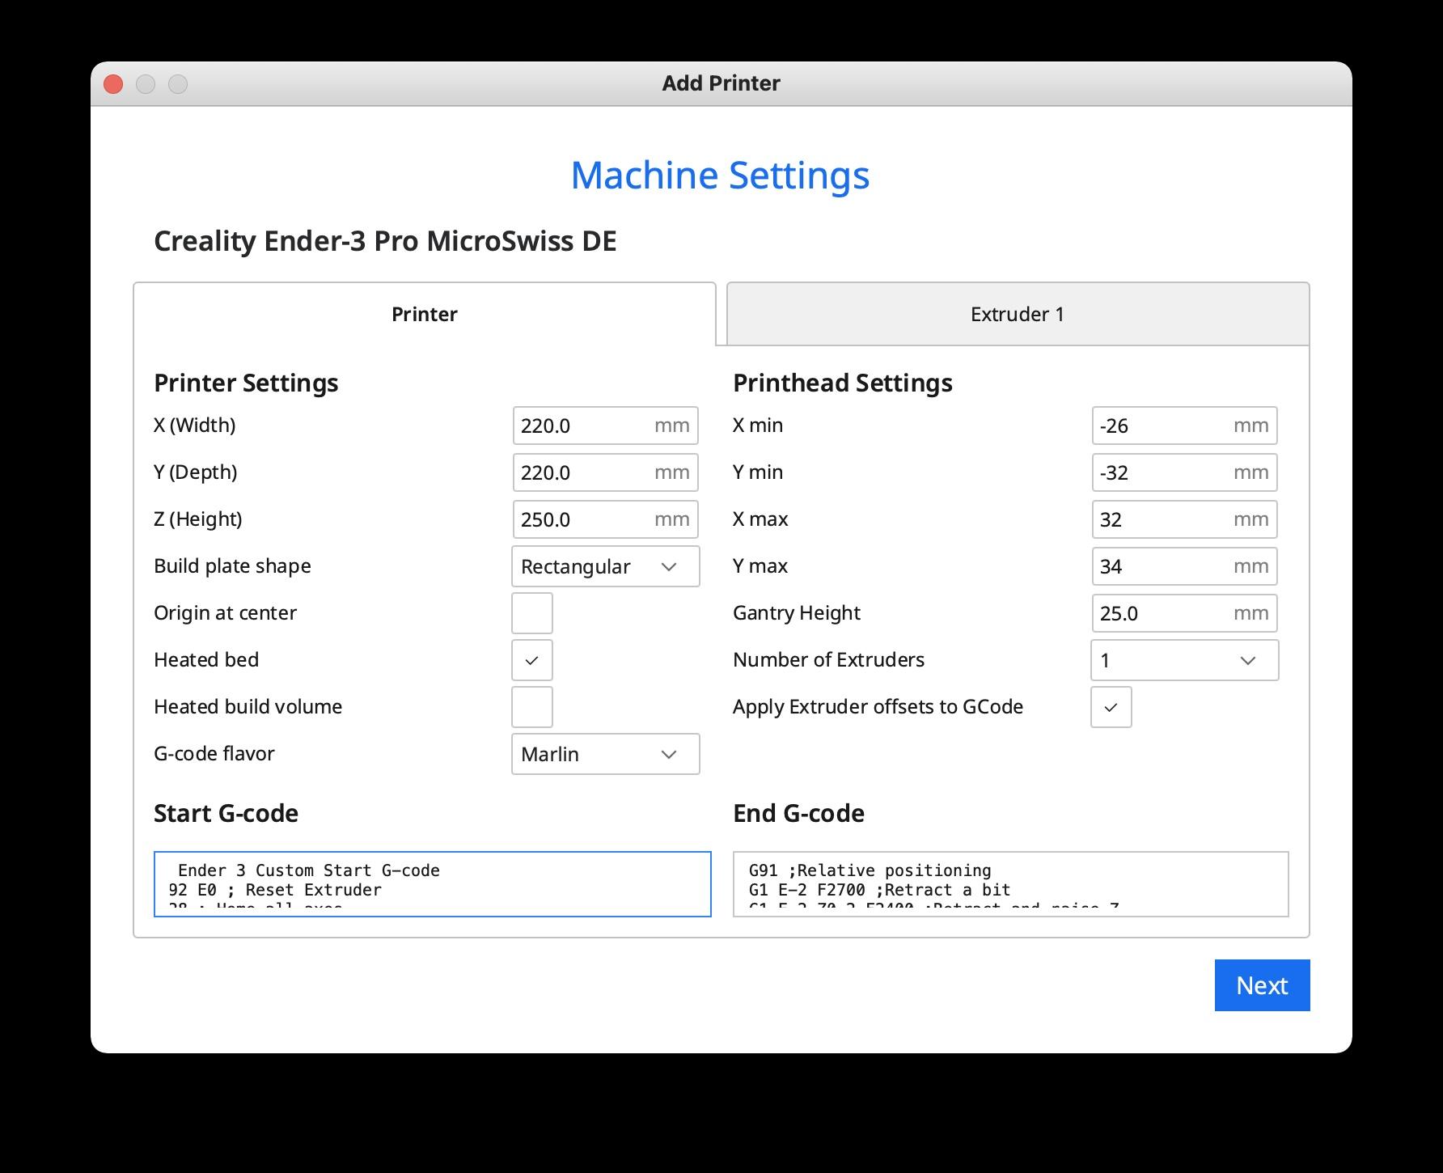Open the Build plate shape dropdown
Viewport: 1443px width, 1173px height.
tap(605, 566)
